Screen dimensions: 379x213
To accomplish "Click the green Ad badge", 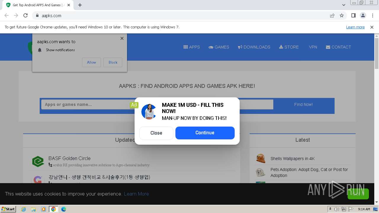I will 134,105.
